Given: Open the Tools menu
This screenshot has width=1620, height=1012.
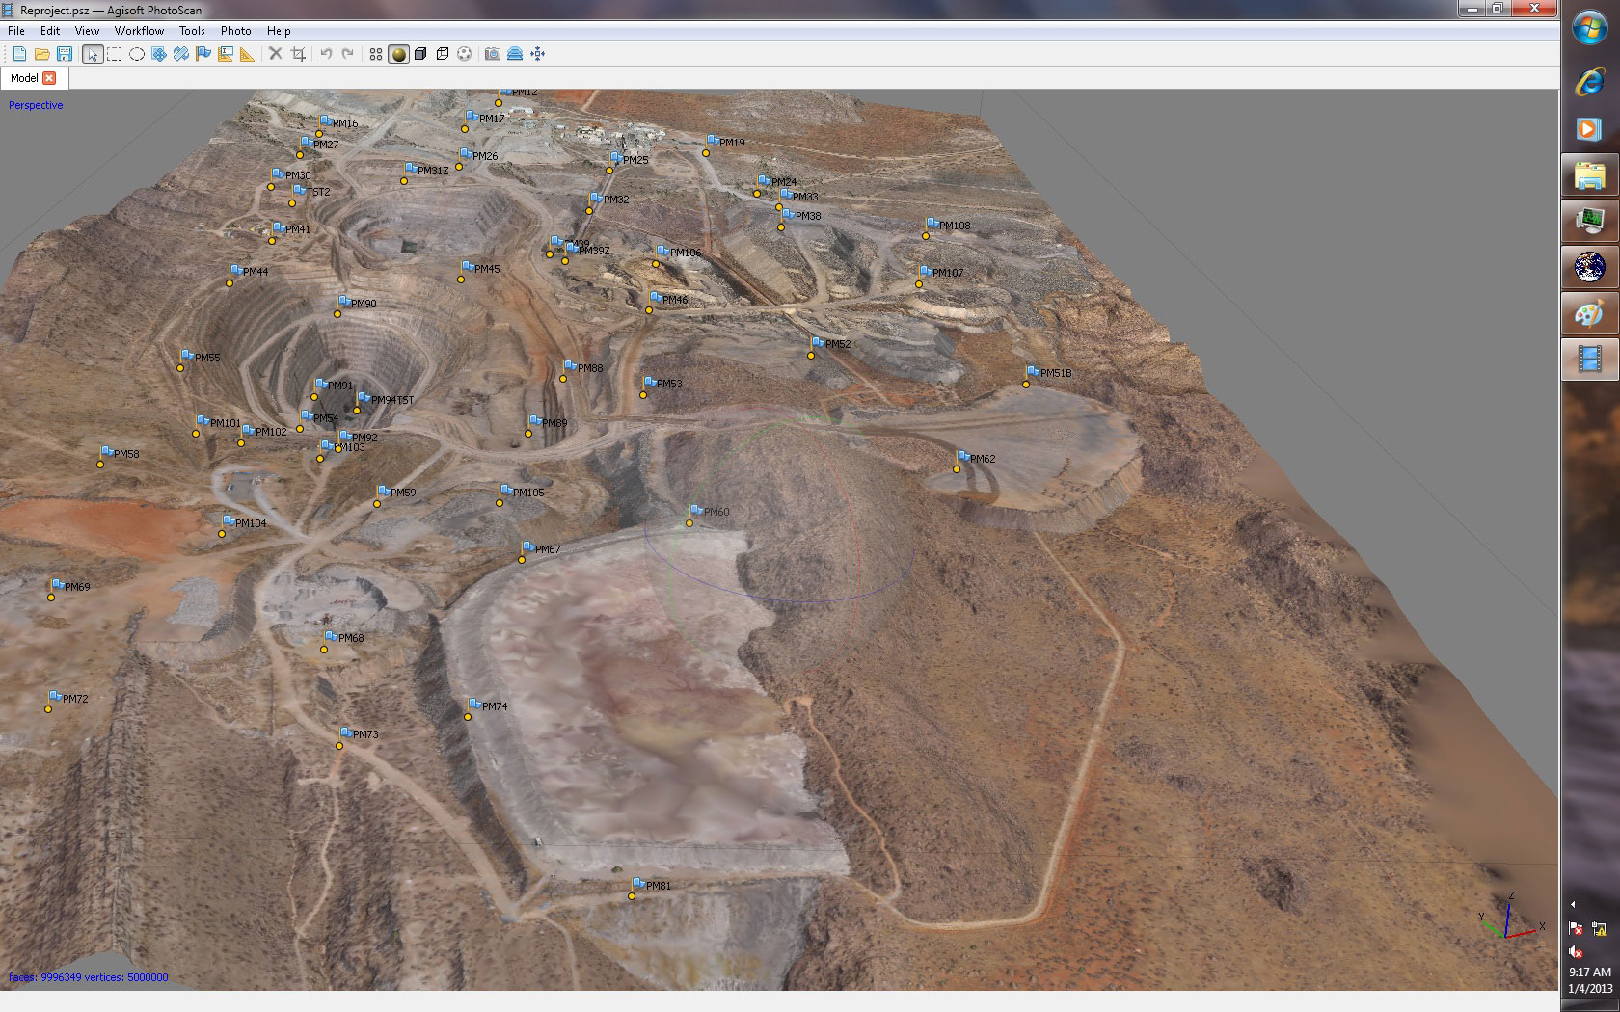Looking at the screenshot, I should tap(192, 31).
